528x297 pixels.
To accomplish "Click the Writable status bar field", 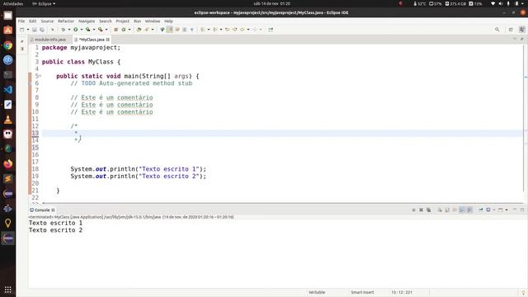I will [x=317, y=292].
